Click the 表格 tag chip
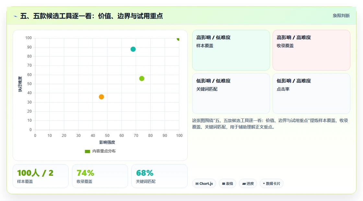 (228, 184)
